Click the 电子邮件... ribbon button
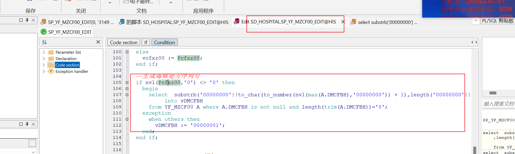Image resolution: width=515 pixels, height=154 pixels. click(138, 2)
